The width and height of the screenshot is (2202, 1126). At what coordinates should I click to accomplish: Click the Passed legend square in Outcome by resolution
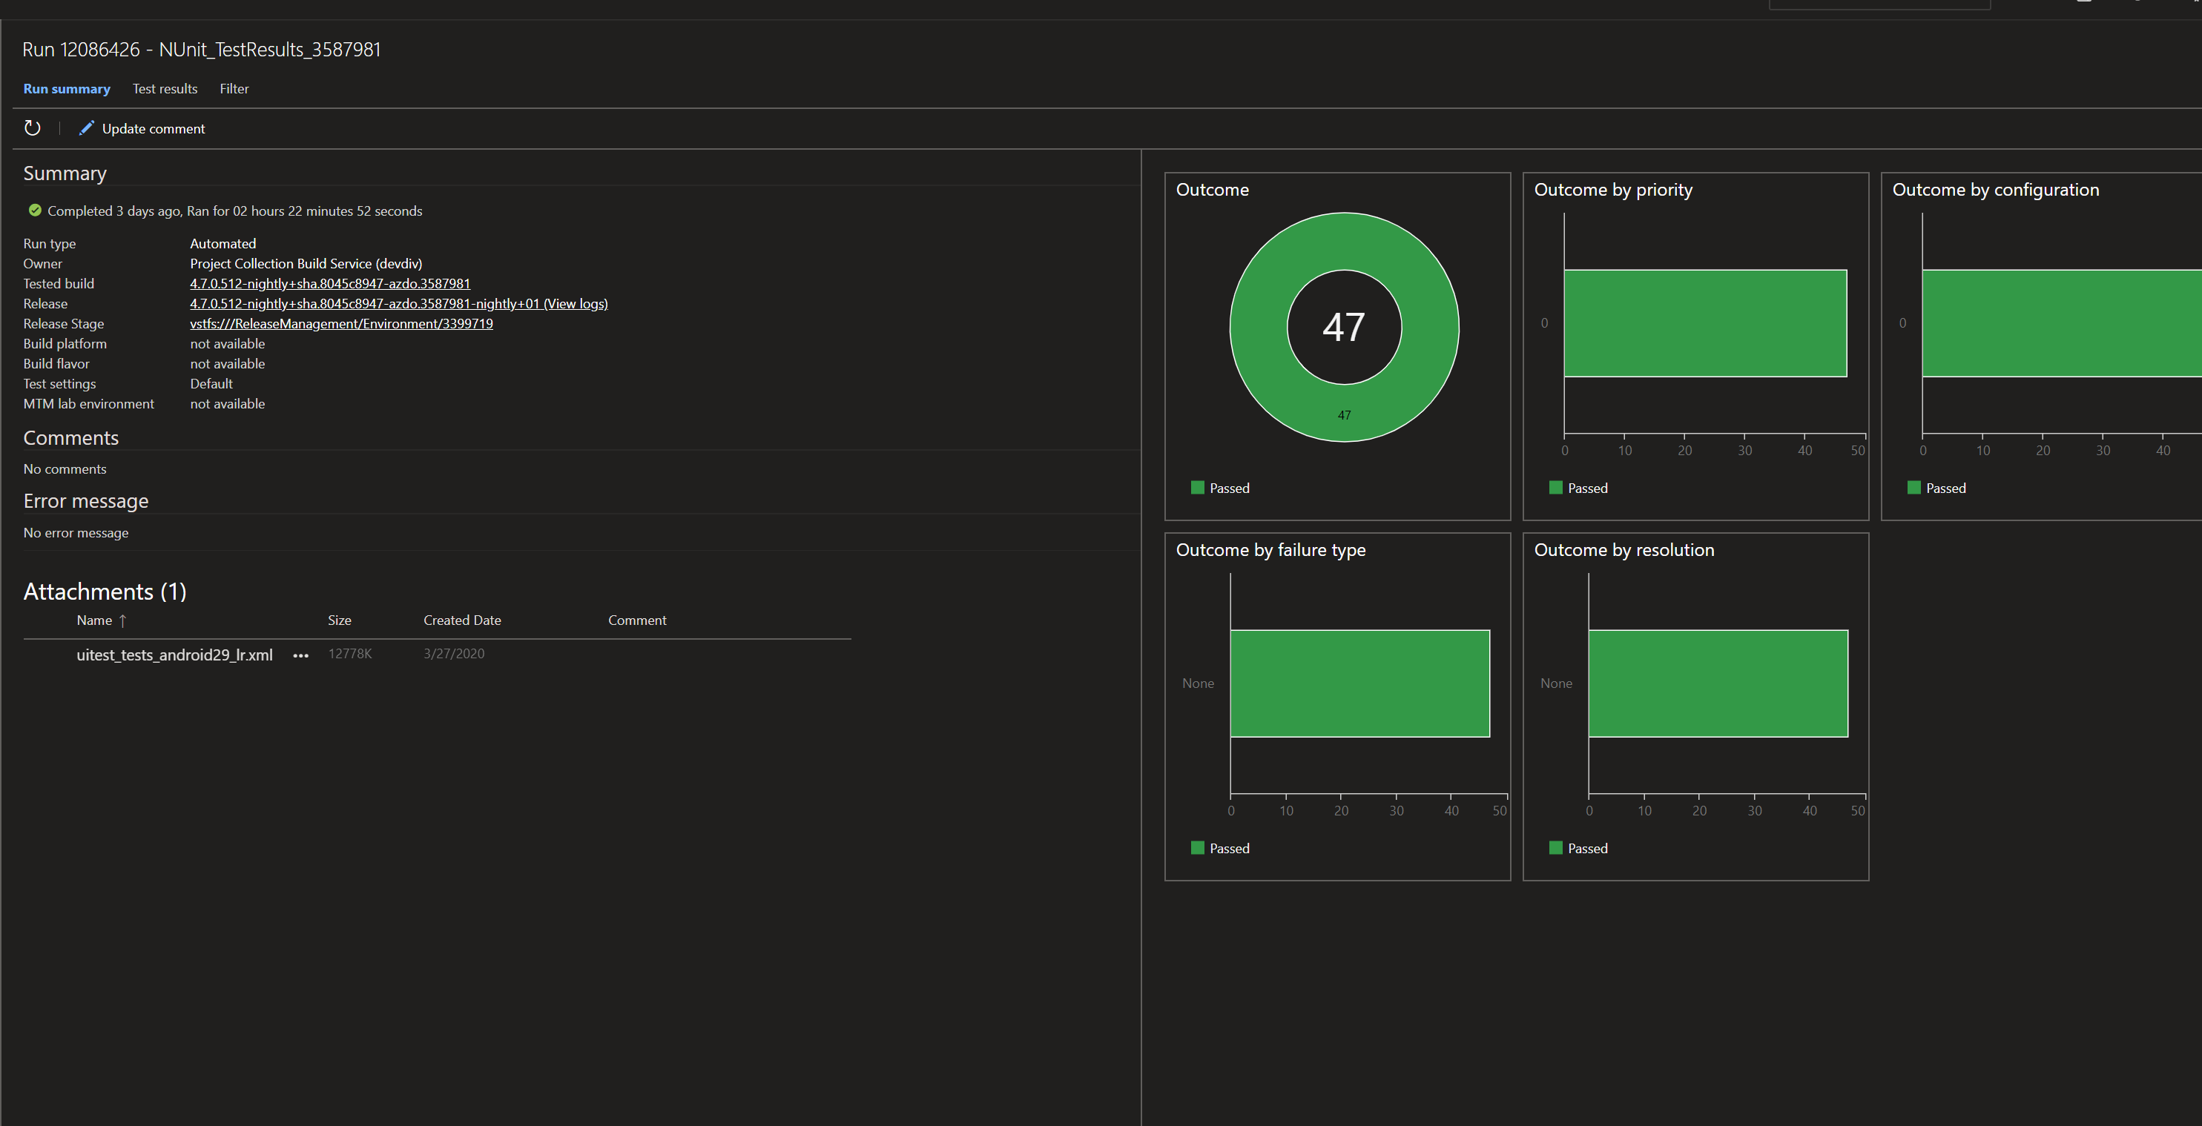1555,848
